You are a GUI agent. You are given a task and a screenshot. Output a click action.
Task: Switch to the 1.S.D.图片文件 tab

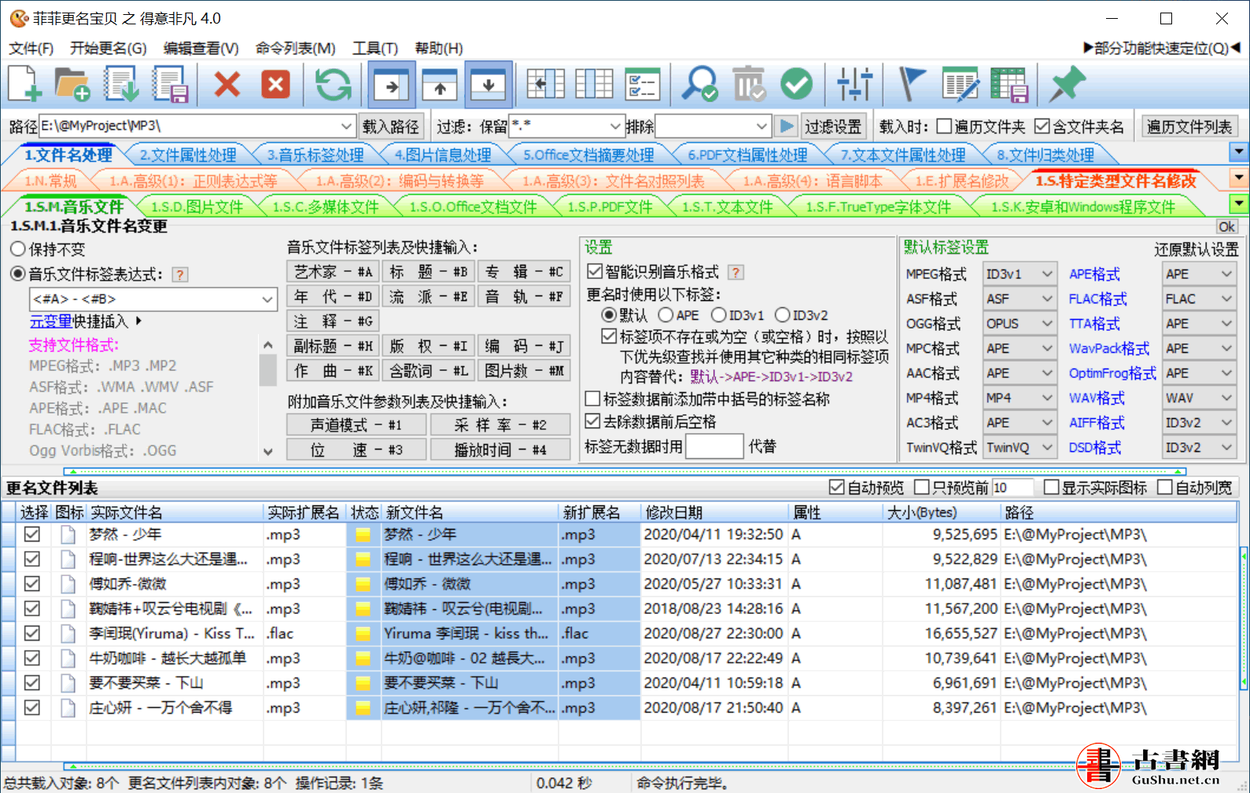coord(197,207)
